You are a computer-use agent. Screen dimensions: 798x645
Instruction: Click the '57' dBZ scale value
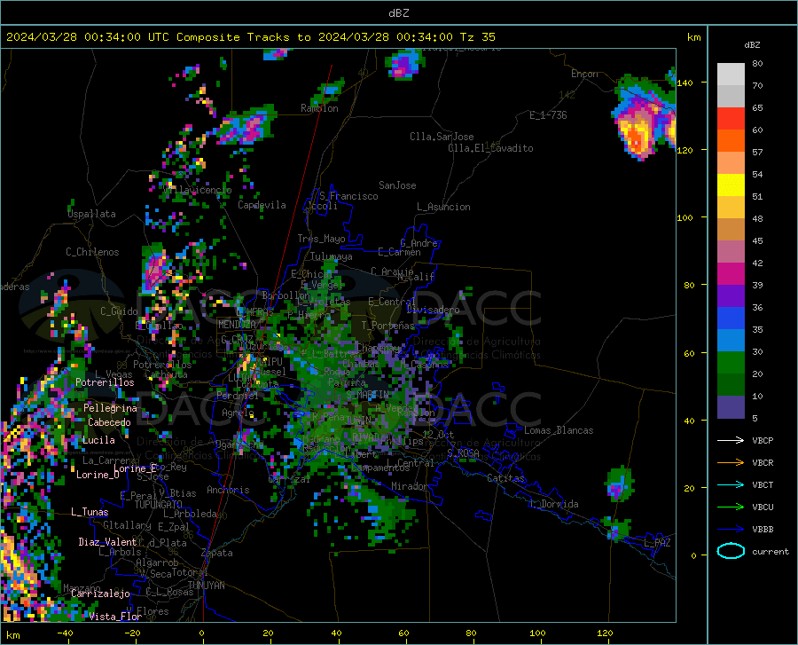click(x=757, y=152)
